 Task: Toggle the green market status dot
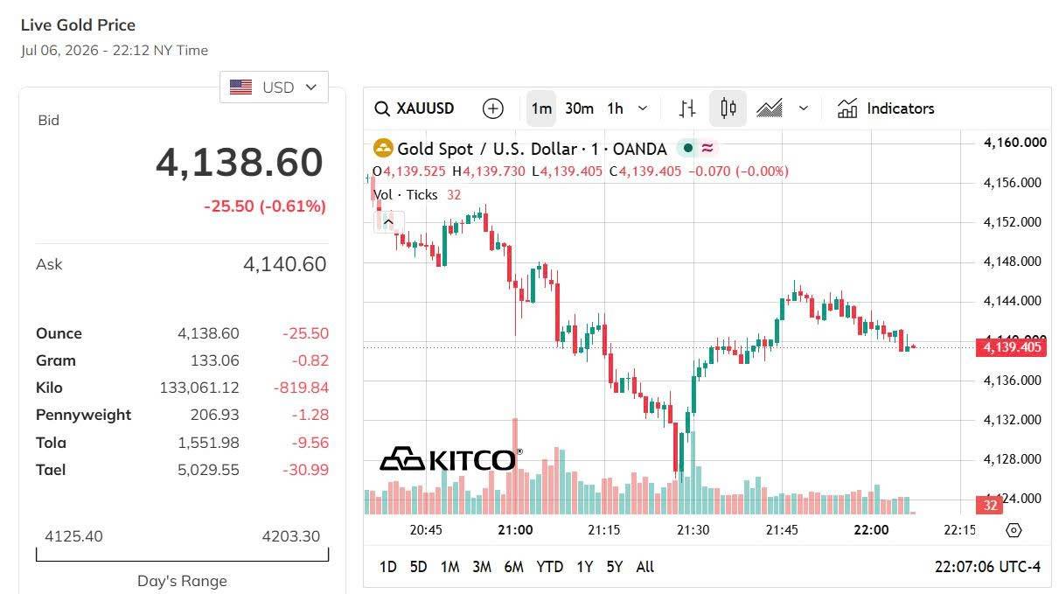coord(688,148)
